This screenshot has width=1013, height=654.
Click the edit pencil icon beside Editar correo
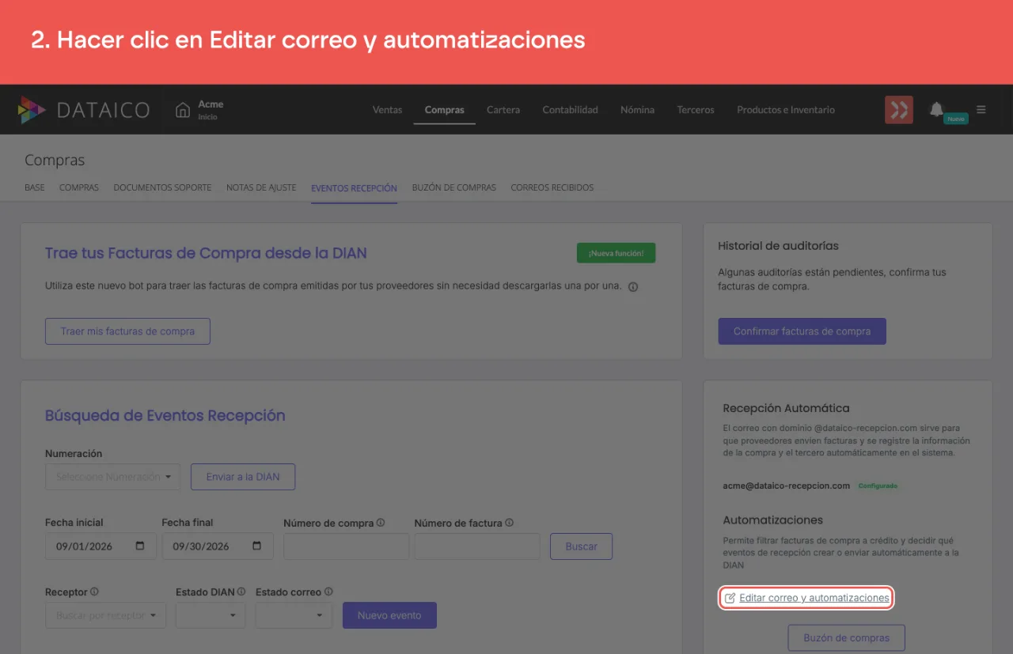[x=730, y=598]
